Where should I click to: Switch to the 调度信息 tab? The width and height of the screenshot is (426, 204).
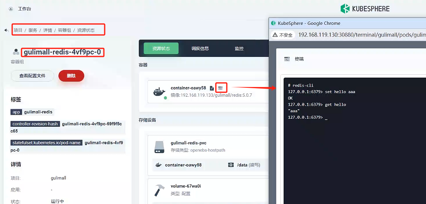(x=200, y=48)
